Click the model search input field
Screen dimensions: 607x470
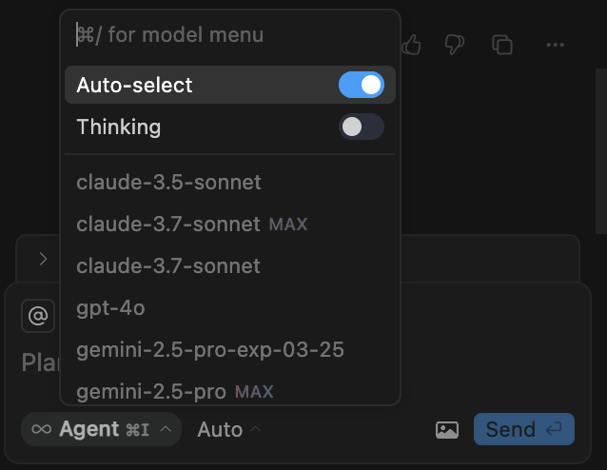coord(228,35)
